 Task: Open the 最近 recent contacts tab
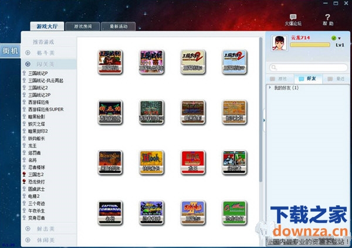coord(336,79)
